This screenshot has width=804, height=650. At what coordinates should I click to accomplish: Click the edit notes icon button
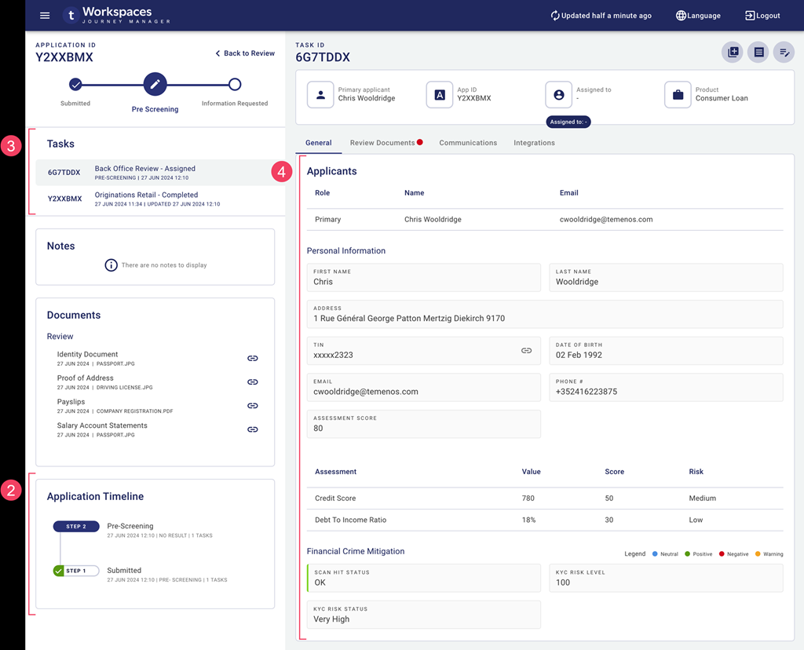click(x=784, y=53)
